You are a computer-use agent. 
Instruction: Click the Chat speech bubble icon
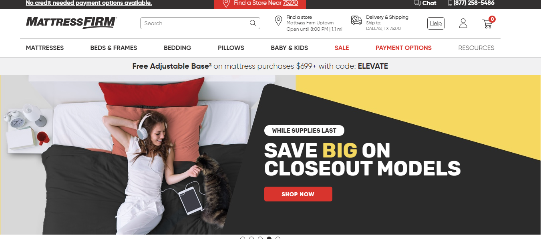click(417, 3)
